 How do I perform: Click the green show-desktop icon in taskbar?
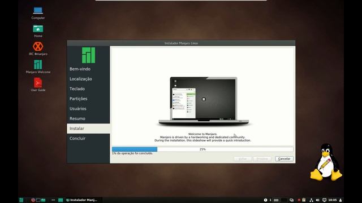[61, 200]
